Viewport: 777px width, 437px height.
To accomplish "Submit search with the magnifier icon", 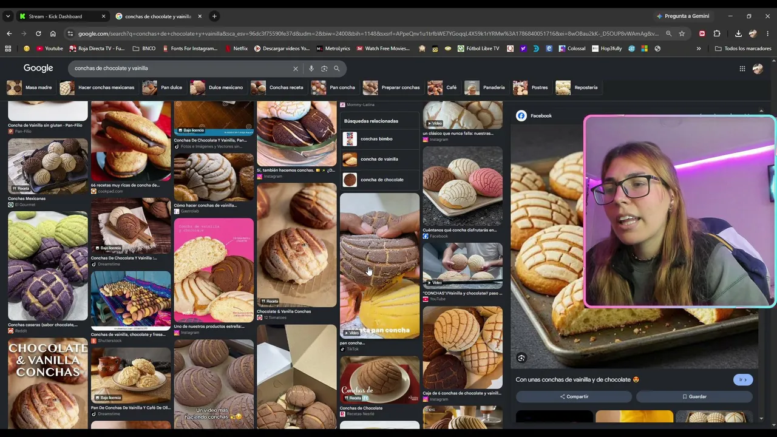I will (337, 69).
